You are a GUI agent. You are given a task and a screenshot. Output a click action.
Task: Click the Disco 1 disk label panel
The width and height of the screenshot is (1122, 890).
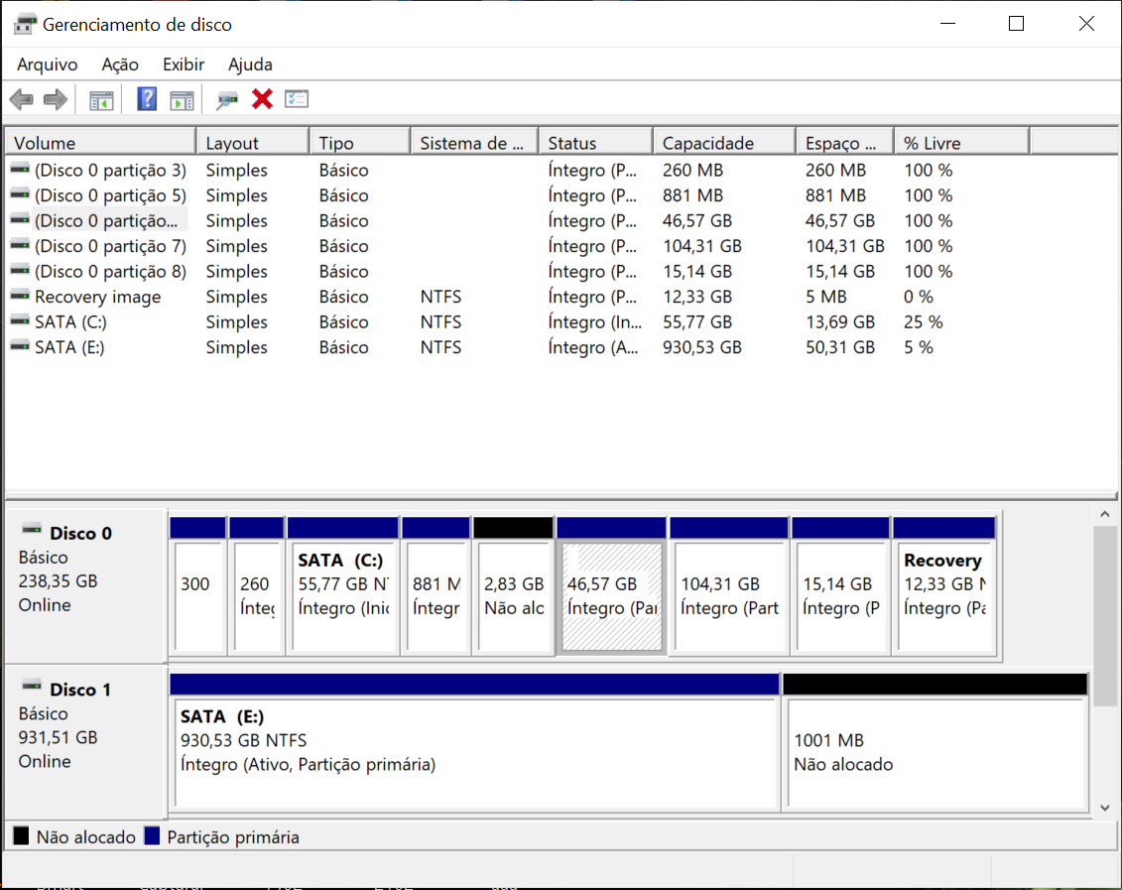pyautogui.click(x=85, y=741)
